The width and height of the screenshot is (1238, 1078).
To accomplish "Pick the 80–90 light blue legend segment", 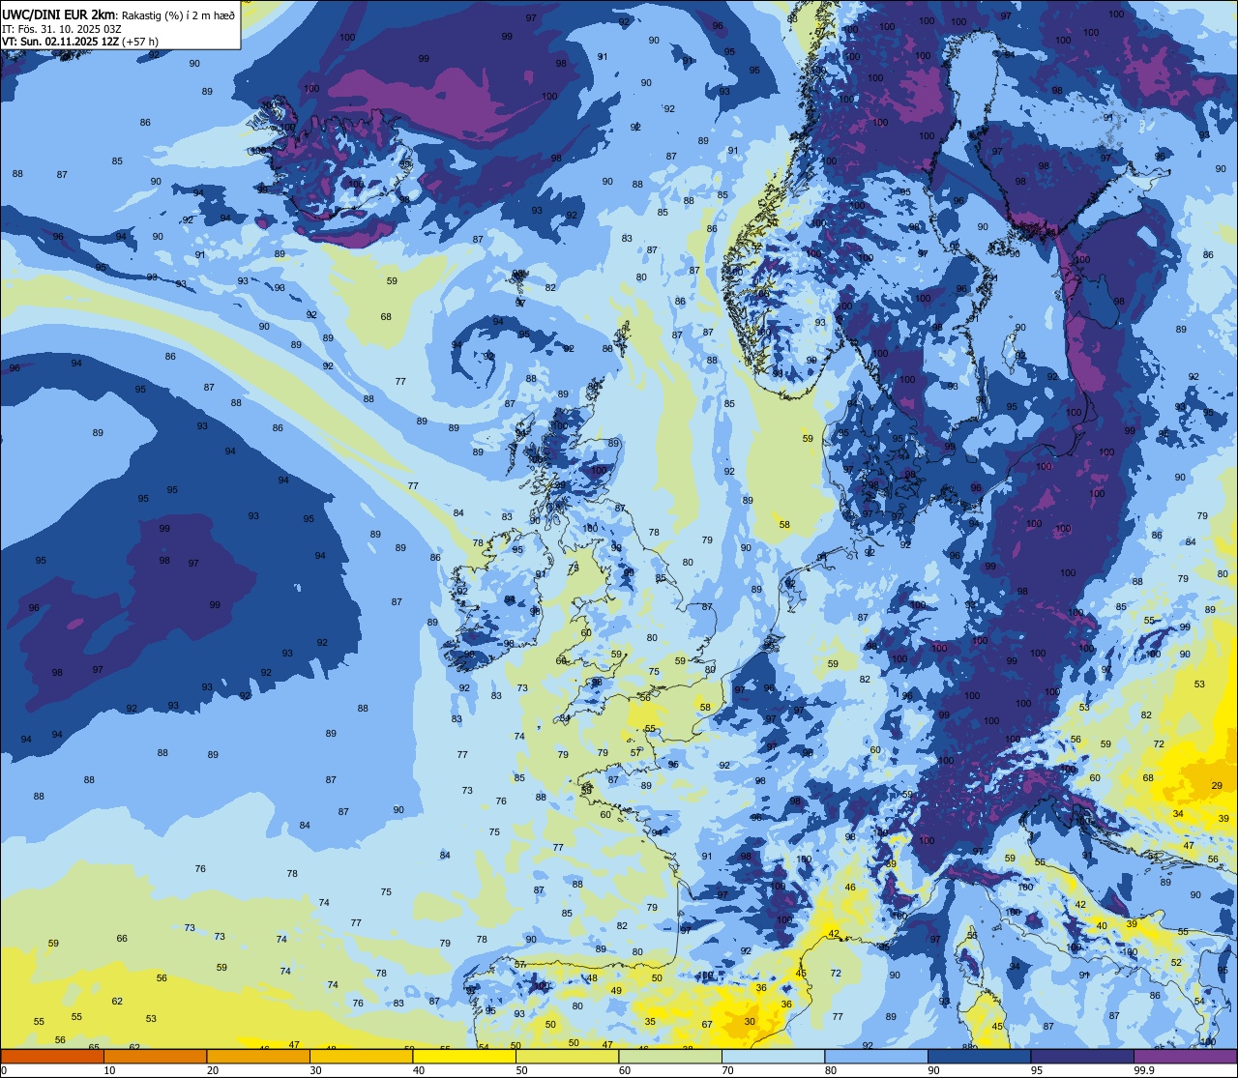I will coord(876,1057).
